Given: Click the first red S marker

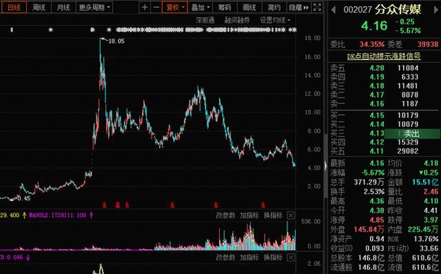Looking at the screenshot, I should [x=104, y=205].
